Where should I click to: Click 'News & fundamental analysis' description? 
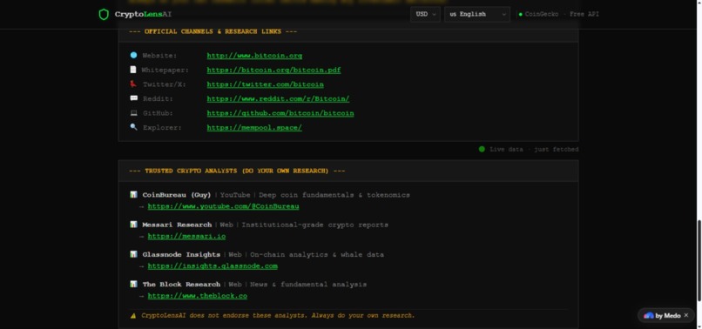click(x=308, y=285)
